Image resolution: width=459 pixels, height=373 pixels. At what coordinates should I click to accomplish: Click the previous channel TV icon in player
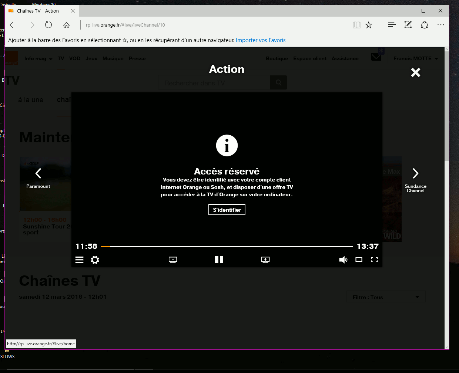click(x=173, y=260)
